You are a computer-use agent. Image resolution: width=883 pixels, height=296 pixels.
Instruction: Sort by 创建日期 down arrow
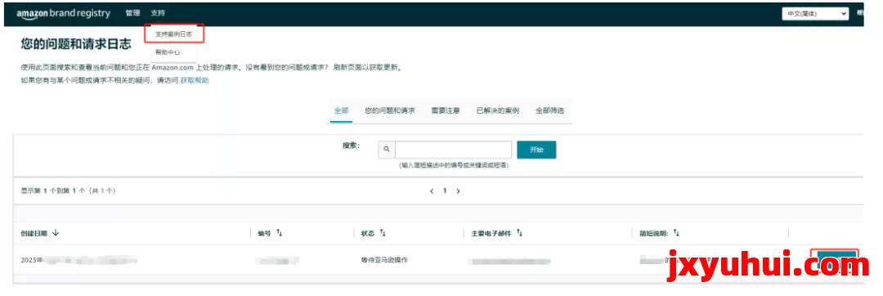[x=56, y=233]
